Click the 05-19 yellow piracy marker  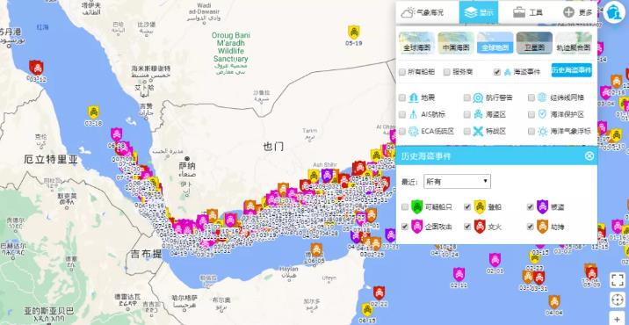click(x=353, y=32)
